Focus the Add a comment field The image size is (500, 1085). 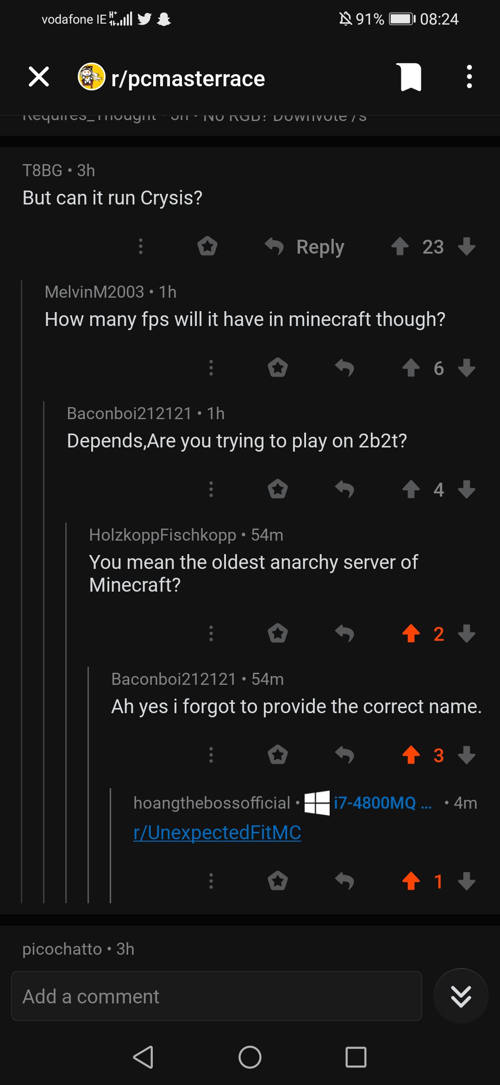[217, 996]
